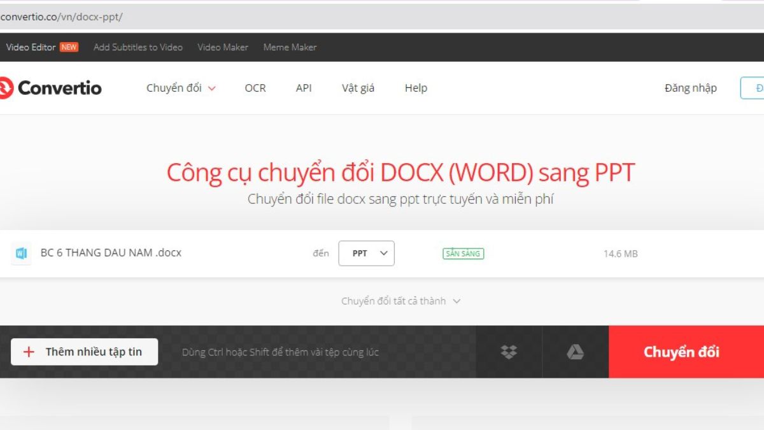The width and height of the screenshot is (764, 430).
Task: Open the OCR menu item
Action: point(255,88)
